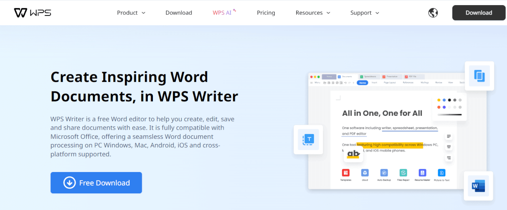
Task: Open the Pricing nav item
Action: click(x=266, y=13)
